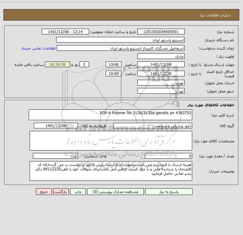The height and width of the screenshot is (235, 243).
Task: Click goods group 'دارو، پزشکی و سلامت' field
Action: (x=153, y=126)
